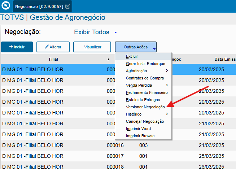Choose Cancelar Negociação menu item

143,121
